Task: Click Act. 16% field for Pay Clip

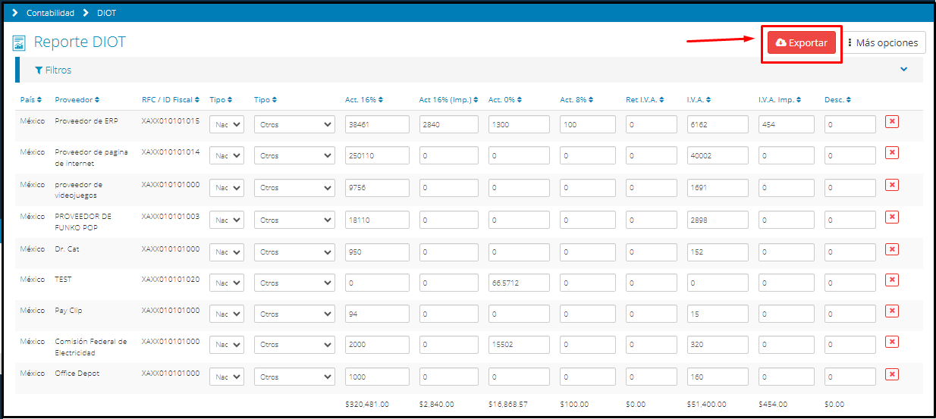Action: pos(377,314)
